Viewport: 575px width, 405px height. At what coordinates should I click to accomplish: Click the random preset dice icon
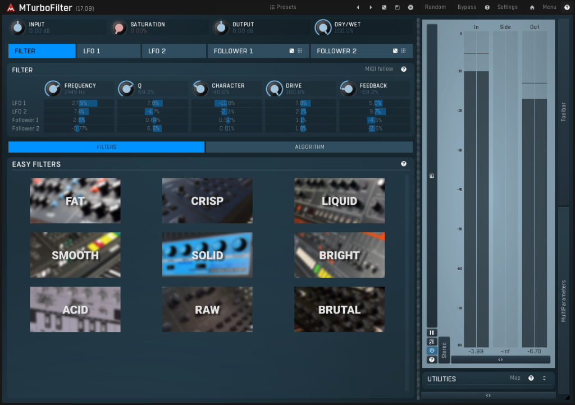[384, 7]
